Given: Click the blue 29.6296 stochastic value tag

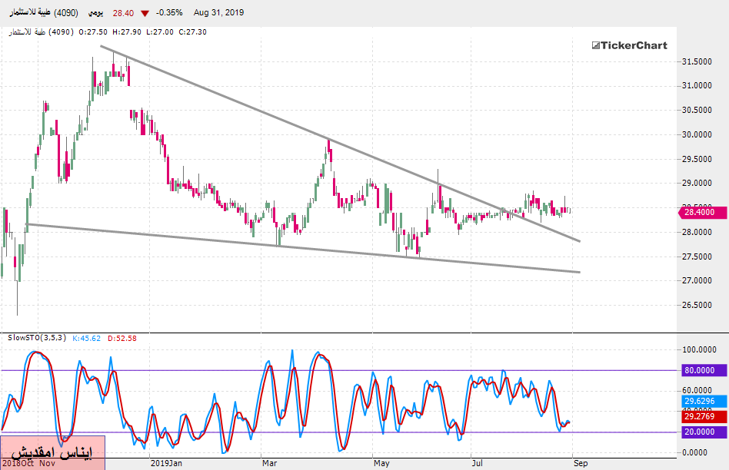Looking at the screenshot, I should coord(700,401).
